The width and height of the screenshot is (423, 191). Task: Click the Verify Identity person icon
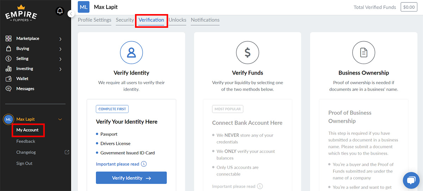tap(131, 53)
